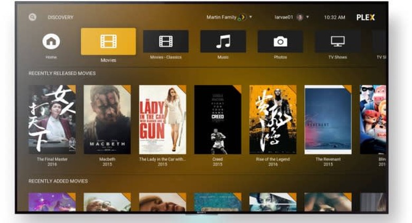Open the larvae01 user account dropdown
The width and height of the screenshot is (412, 223).
pyautogui.click(x=307, y=17)
